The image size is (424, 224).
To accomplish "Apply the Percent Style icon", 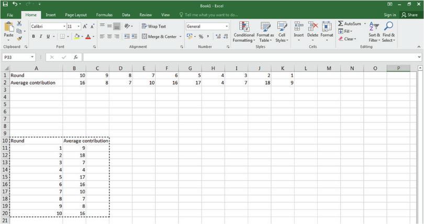I will click(x=201, y=37).
